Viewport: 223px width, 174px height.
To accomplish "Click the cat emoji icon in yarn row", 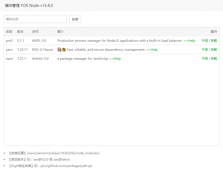I will pyautogui.click(x=64, y=50).
